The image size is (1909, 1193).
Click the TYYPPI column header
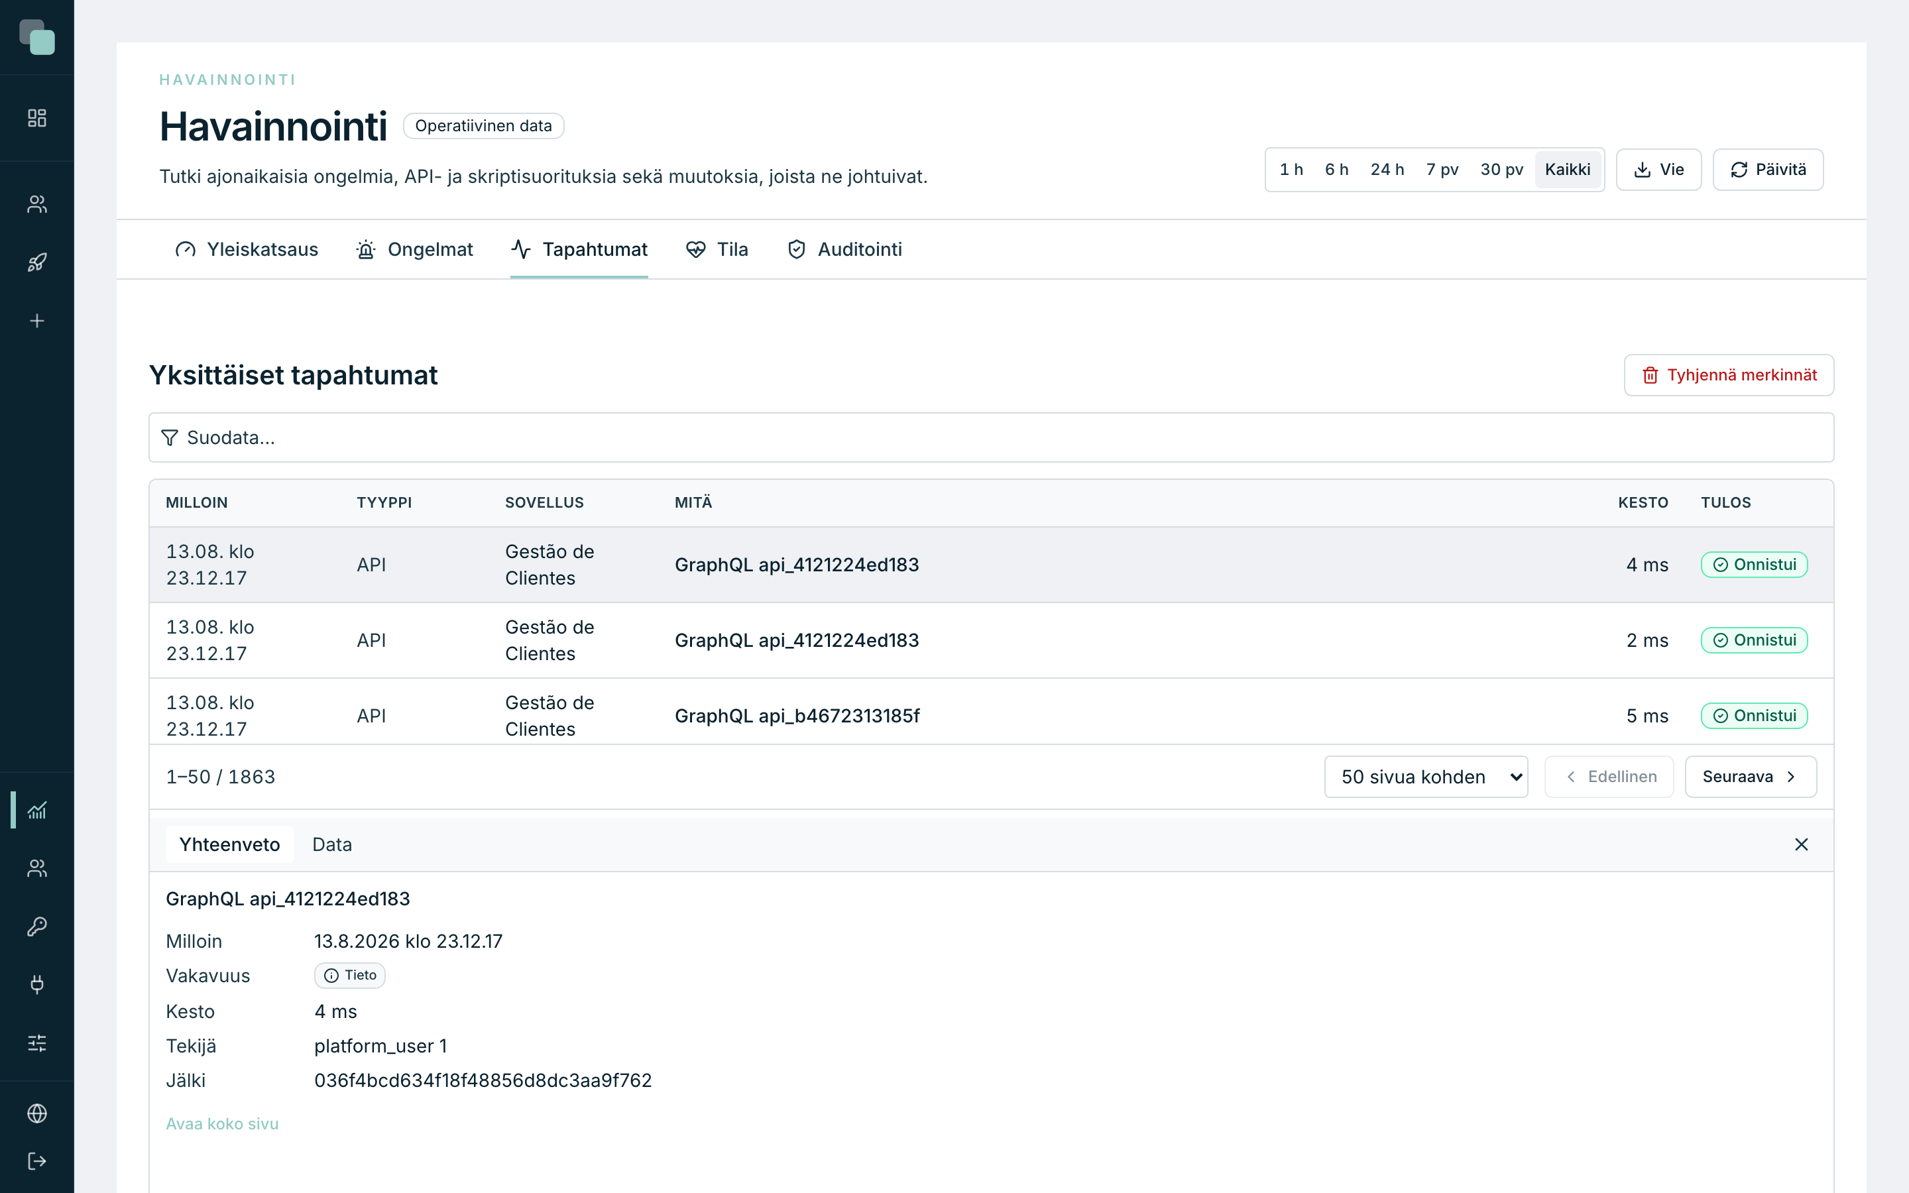[x=384, y=502]
